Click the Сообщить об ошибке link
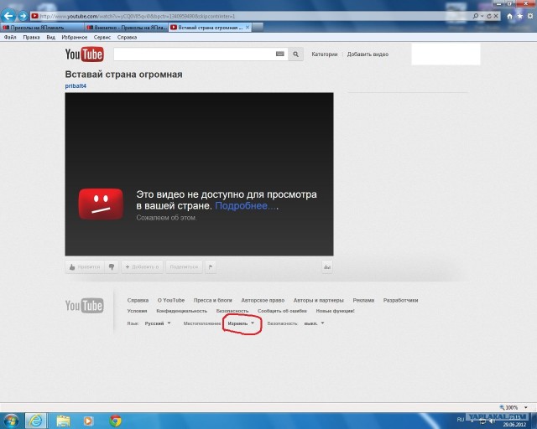The width and height of the screenshot is (537, 429). point(282,311)
